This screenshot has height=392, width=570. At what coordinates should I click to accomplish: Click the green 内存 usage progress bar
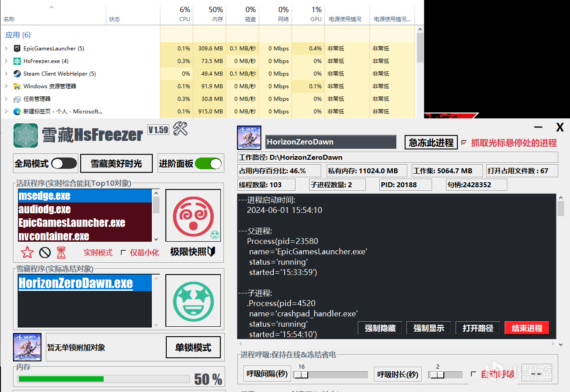tap(103, 379)
